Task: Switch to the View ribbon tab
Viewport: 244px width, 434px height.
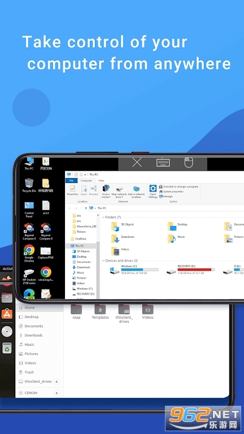Action: 101,180
